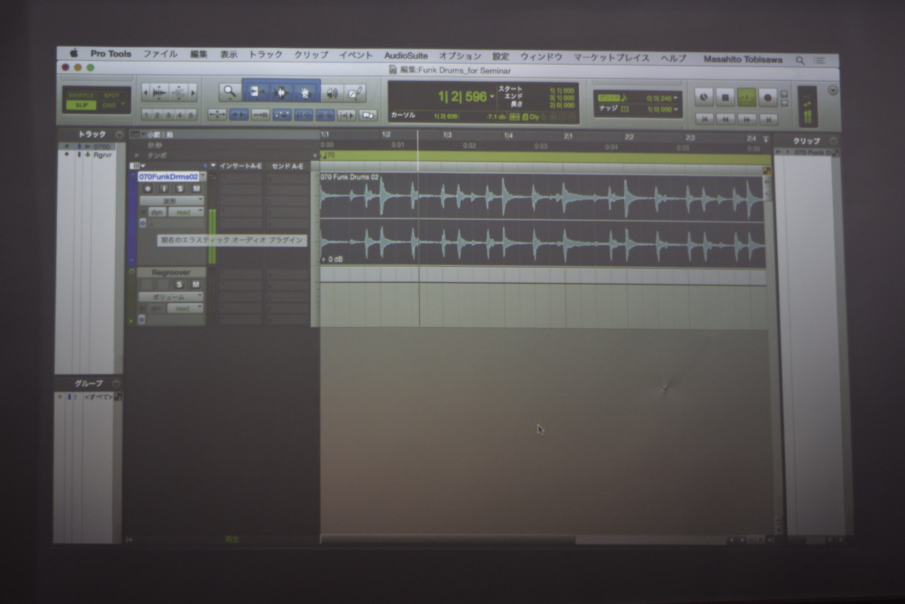The image size is (905, 604).
Task: Zoom out horizontally with left arrow
Action: [145, 92]
